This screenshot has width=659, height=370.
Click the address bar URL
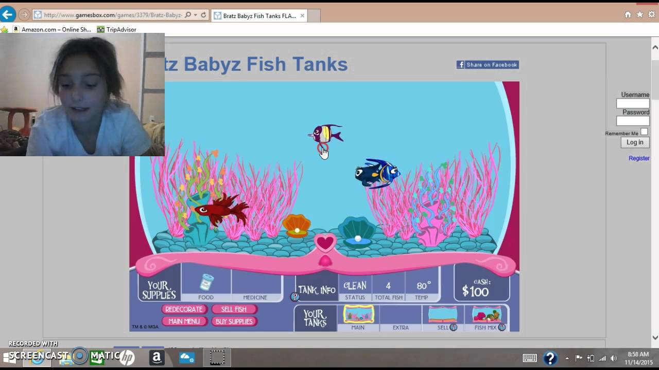[x=112, y=15]
